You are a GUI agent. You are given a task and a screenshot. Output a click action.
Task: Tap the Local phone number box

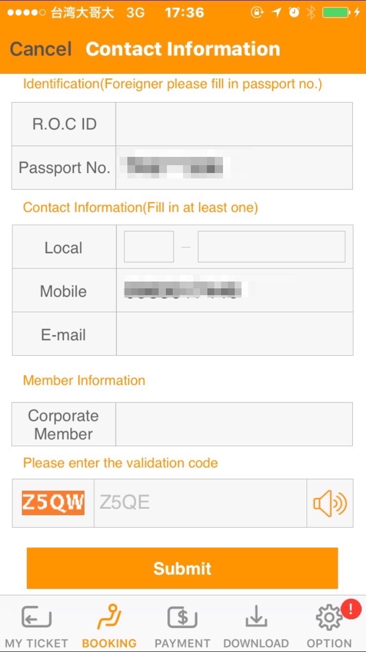[271, 247]
